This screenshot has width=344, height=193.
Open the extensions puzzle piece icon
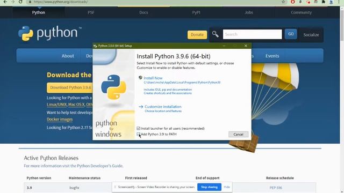[324, 2]
